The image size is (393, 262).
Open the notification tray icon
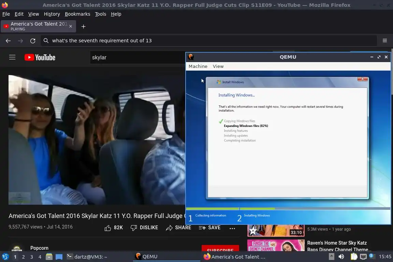click(372, 256)
